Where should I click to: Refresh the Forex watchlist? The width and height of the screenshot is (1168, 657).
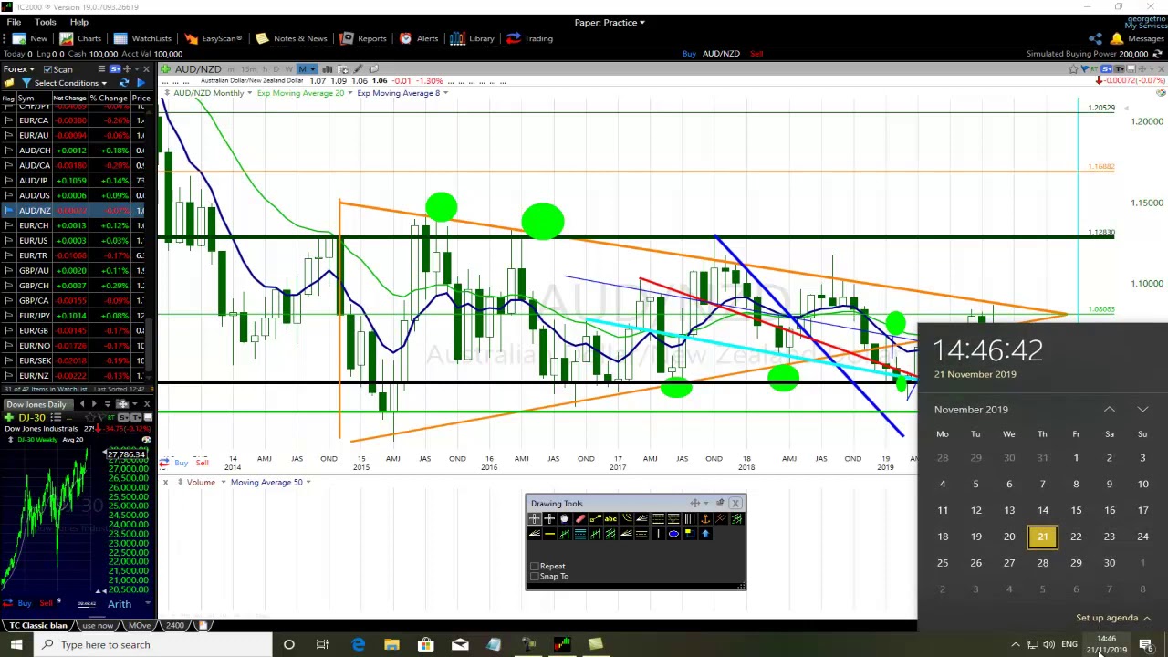click(124, 83)
